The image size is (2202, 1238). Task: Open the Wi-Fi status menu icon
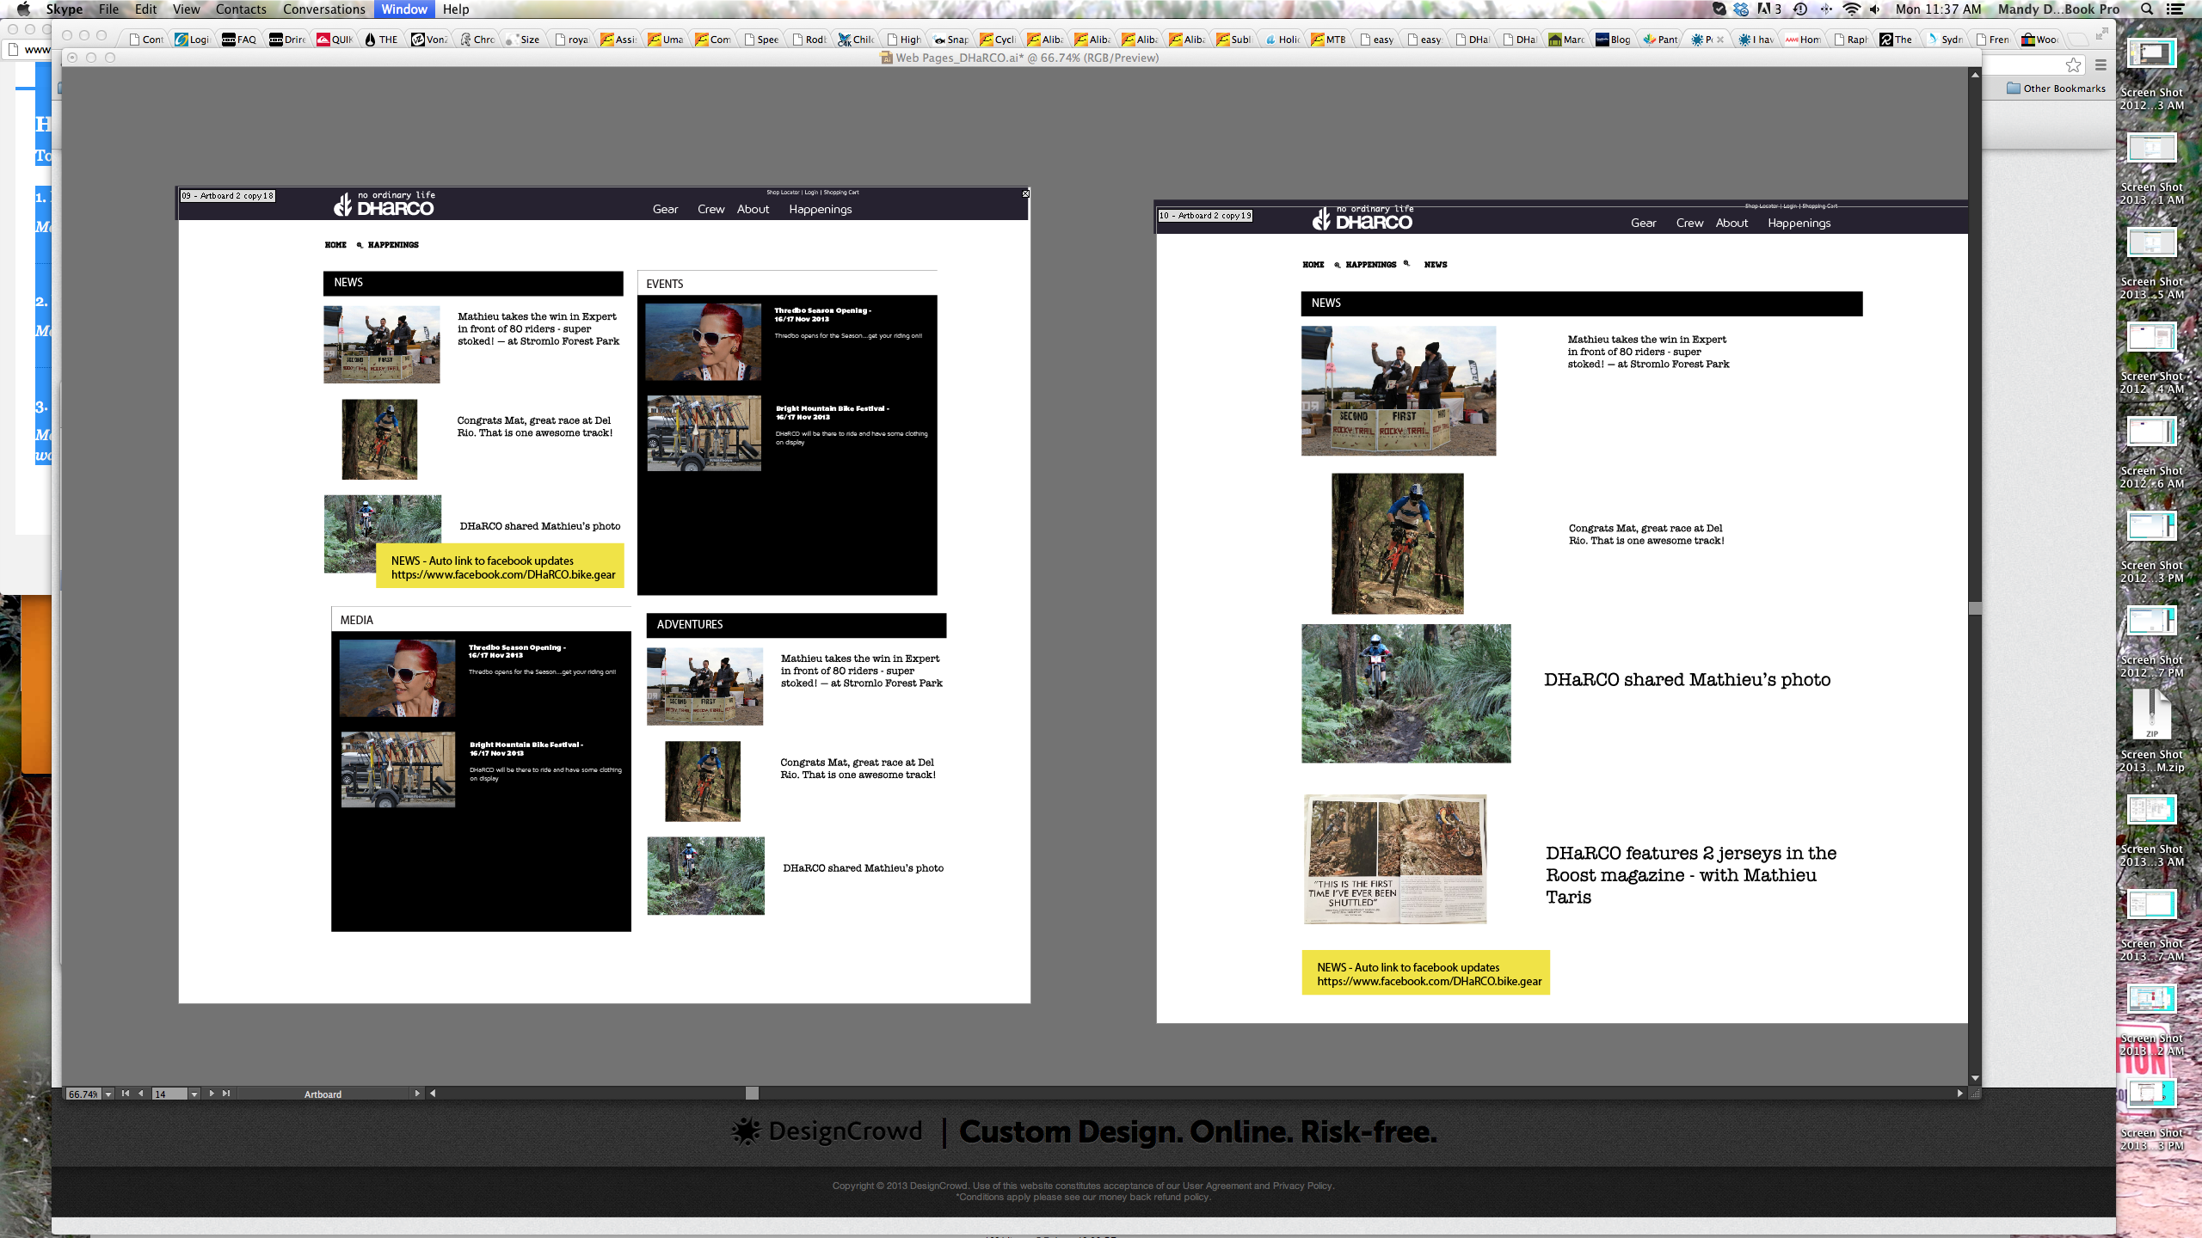(x=1851, y=9)
